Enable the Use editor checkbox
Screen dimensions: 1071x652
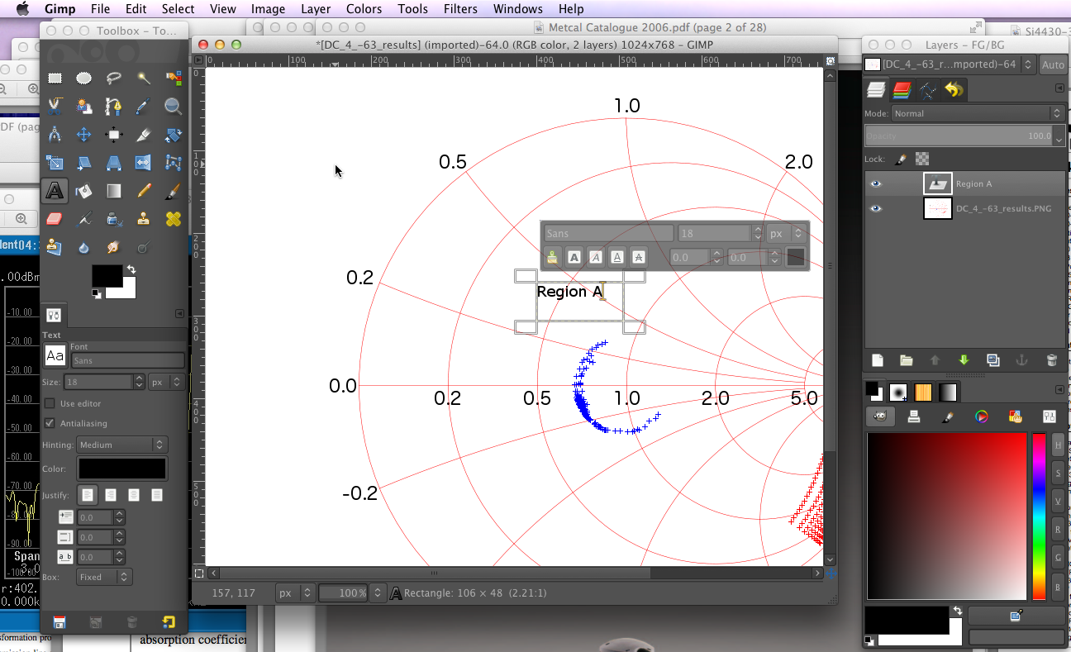coord(50,403)
